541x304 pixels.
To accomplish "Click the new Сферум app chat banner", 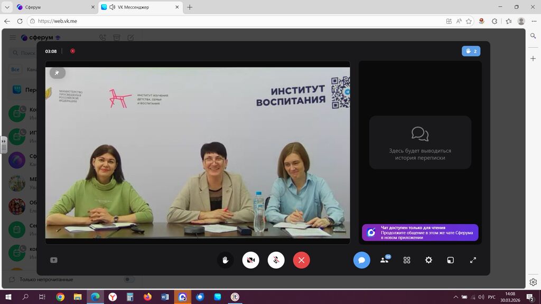I will pos(420,233).
